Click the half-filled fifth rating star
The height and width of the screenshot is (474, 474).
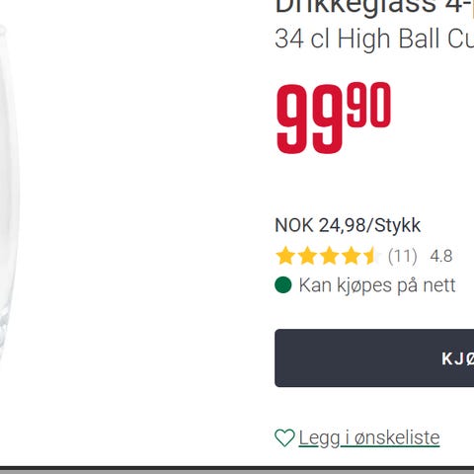[x=372, y=256]
